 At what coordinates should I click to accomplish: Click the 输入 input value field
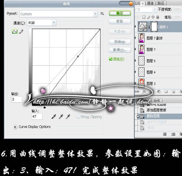(x=37, y=117)
